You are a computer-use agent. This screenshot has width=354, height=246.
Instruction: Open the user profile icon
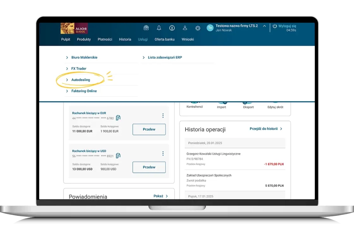pos(185,28)
